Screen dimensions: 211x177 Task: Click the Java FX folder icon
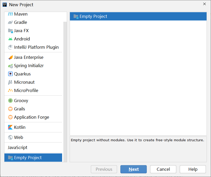pos(10,31)
